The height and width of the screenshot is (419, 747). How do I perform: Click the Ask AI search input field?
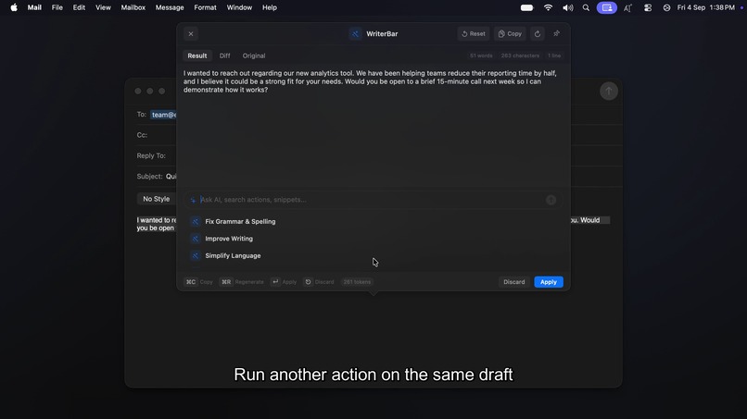coord(372,200)
